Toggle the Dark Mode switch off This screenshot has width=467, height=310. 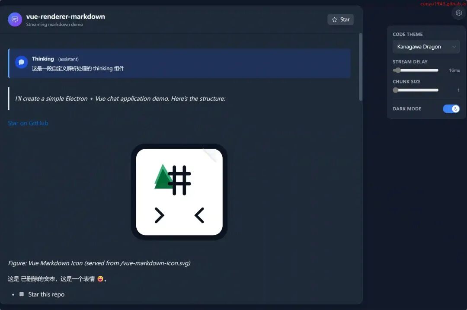[x=451, y=109]
